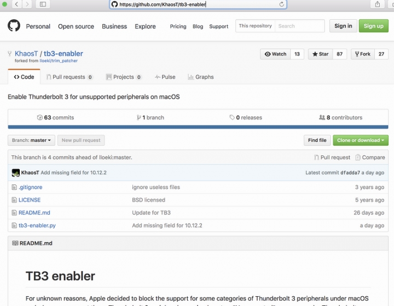Open the tb3-enabler.py file
394x306 pixels.
point(37,225)
